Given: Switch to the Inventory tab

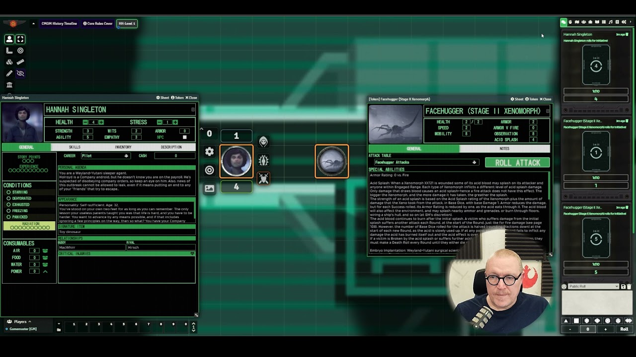Looking at the screenshot, I should pyautogui.click(x=123, y=147).
